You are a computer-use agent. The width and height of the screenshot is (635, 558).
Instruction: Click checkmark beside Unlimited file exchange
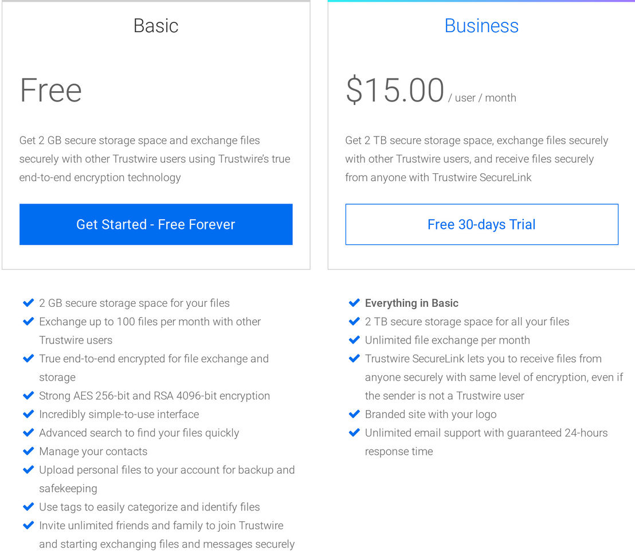pos(354,340)
